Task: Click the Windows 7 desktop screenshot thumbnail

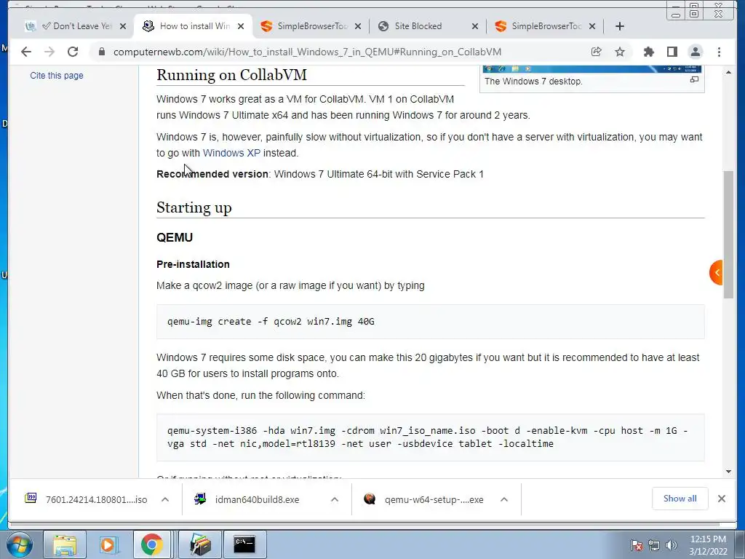Action: 592,69
